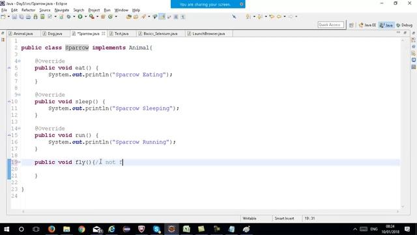Click the New Java Class icon

click(110, 17)
